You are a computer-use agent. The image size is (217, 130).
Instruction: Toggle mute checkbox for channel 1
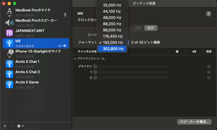pyautogui.click(x=209, y=72)
